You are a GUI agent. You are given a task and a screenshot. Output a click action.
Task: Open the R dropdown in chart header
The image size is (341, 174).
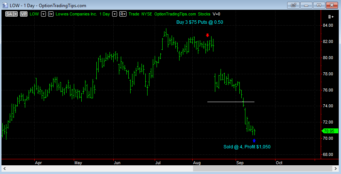pyautogui.click(x=123, y=14)
